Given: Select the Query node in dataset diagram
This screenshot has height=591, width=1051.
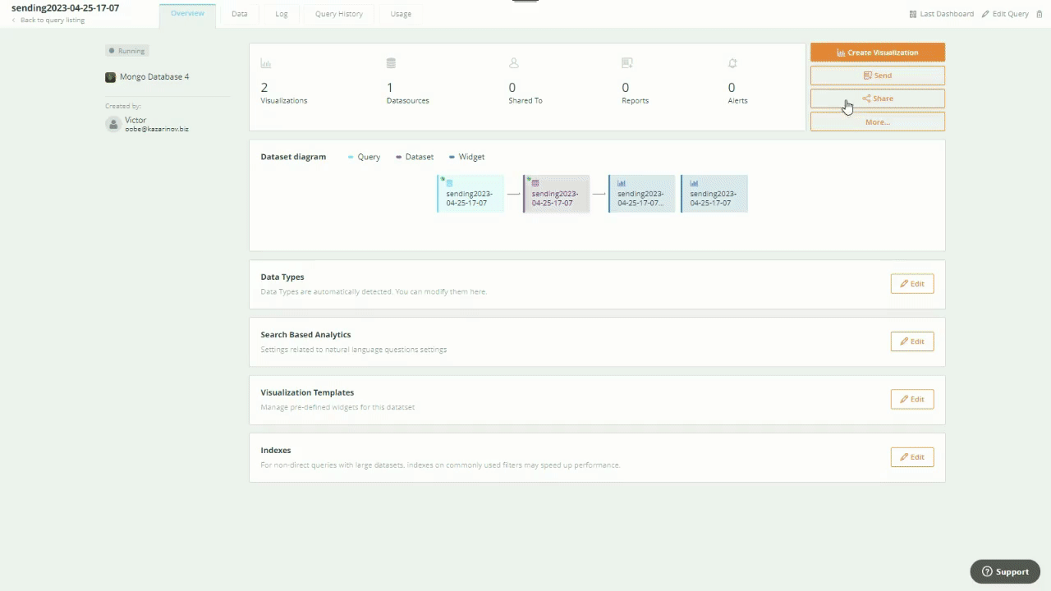Looking at the screenshot, I should (470, 194).
